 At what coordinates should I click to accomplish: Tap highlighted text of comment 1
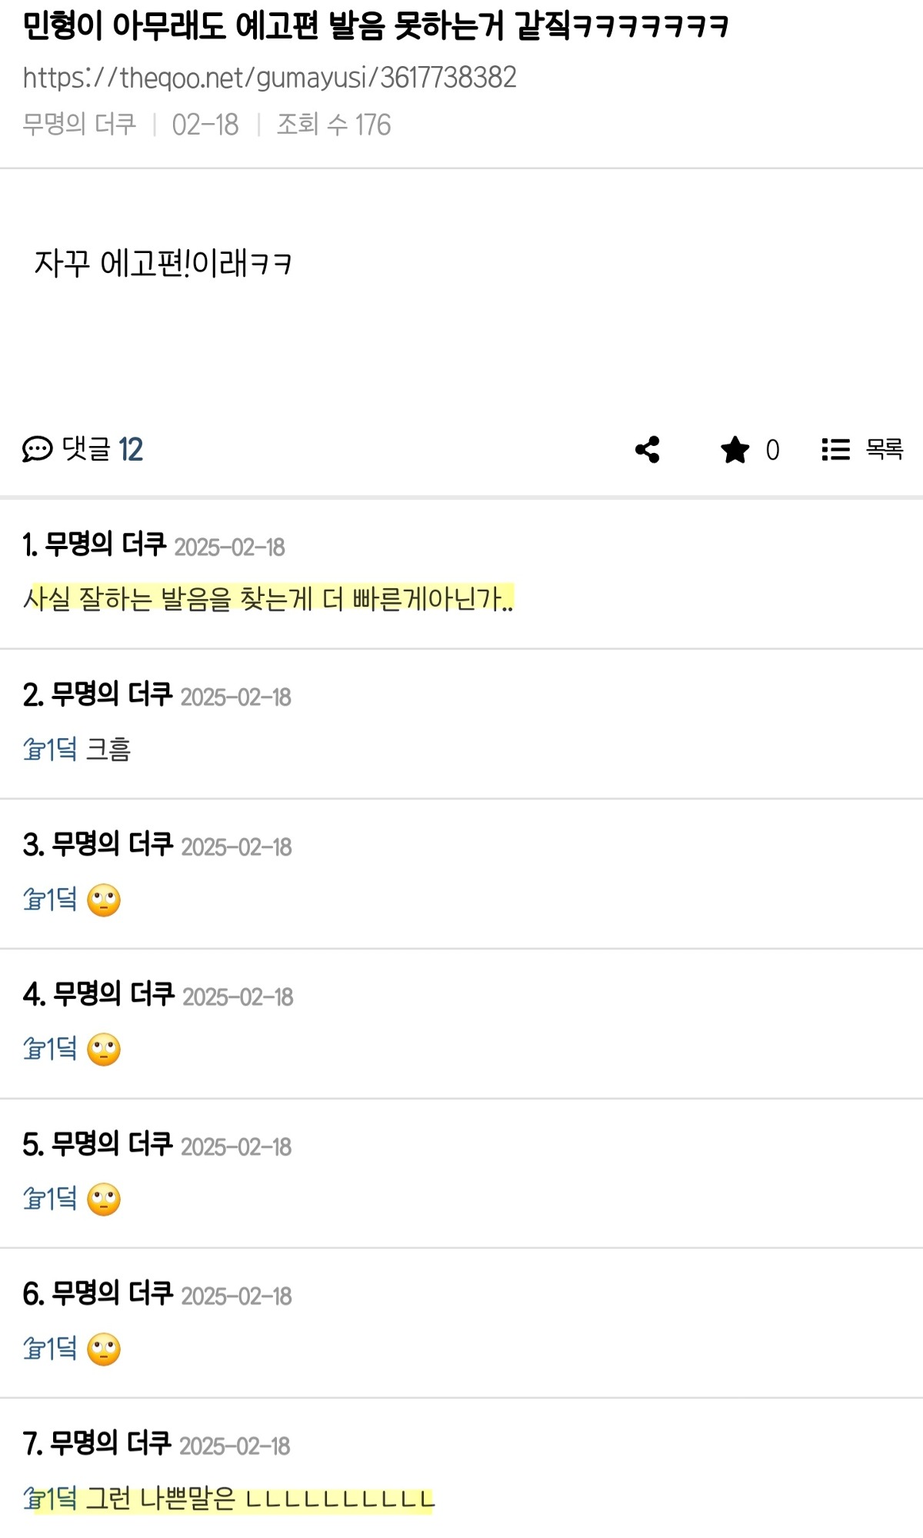pos(268,598)
